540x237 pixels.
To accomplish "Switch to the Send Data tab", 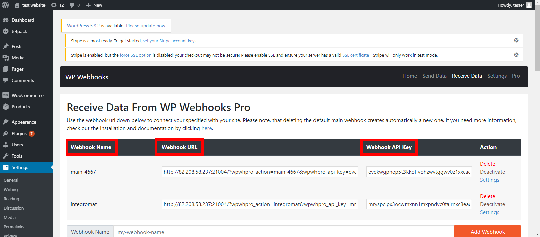I will tap(434, 76).
